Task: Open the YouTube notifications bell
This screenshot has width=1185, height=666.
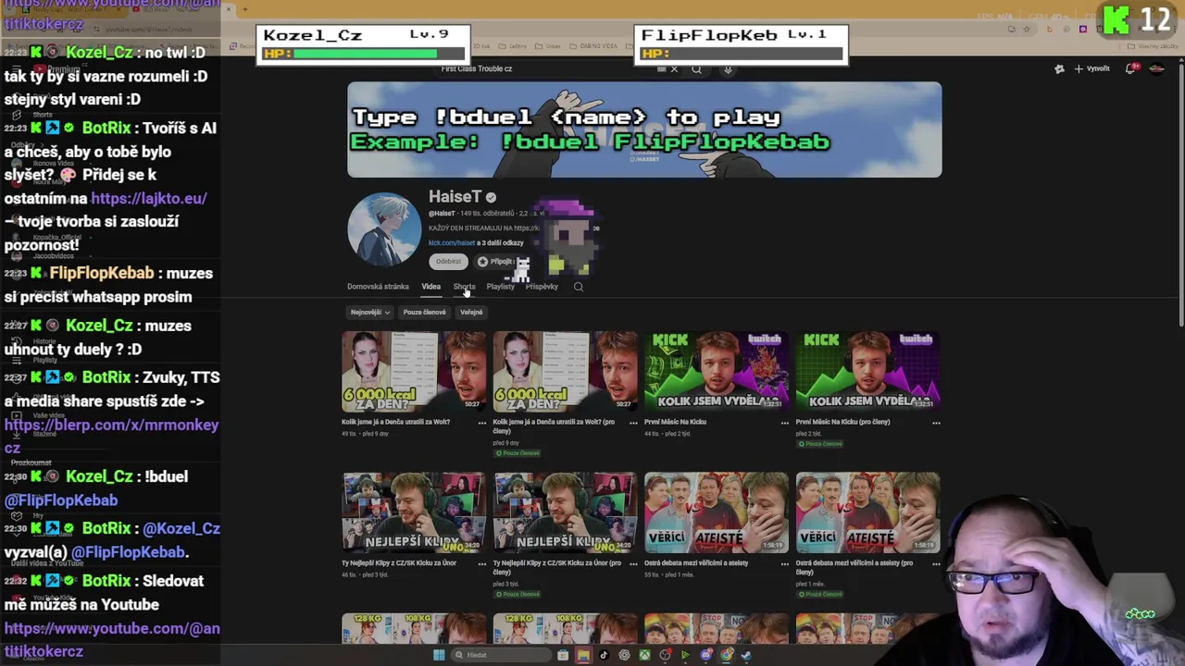Action: (x=1131, y=68)
